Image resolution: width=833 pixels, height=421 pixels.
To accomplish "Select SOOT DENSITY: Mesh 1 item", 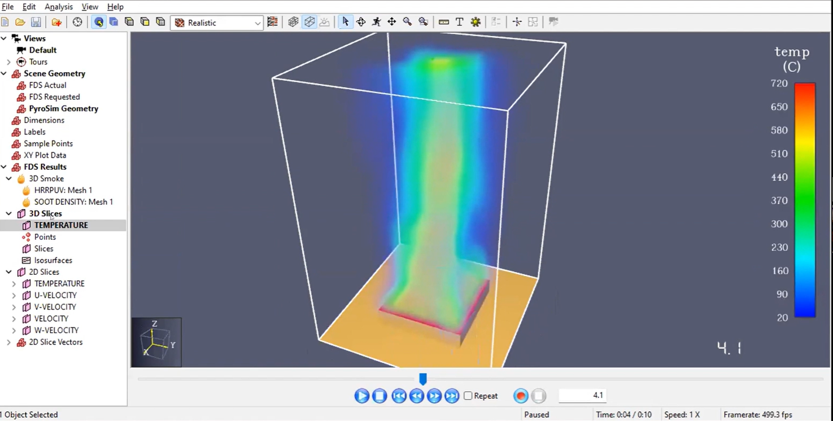I will click(73, 202).
